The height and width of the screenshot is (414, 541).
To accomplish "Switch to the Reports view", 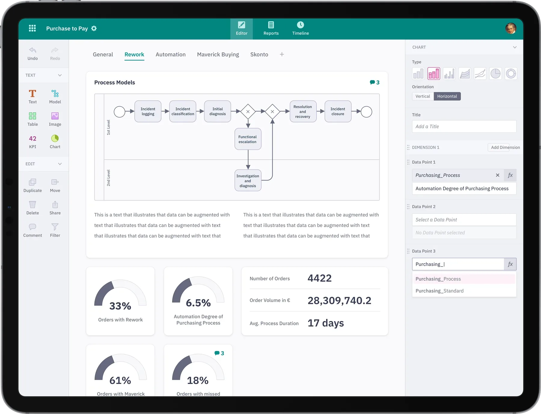I will (271, 29).
